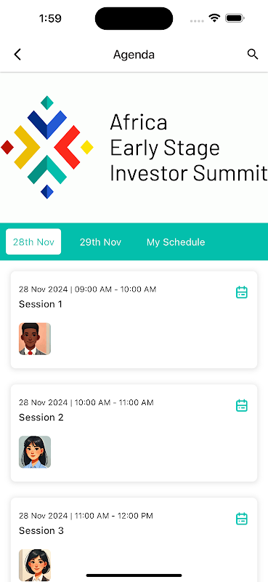Image resolution: width=268 pixels, height=582 pixels.
Task: Open the Session 1 title
Action: point(41,304)
